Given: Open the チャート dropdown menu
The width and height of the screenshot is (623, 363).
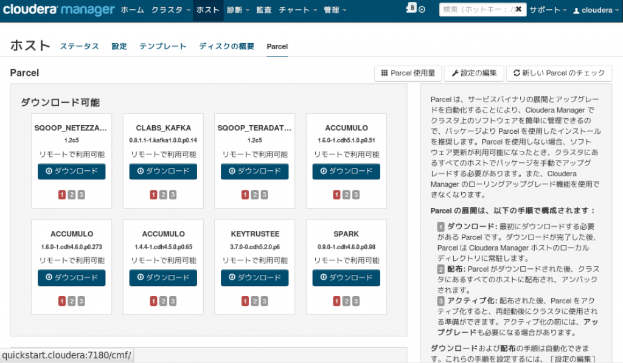Looking at the screenshot, I should pyautogui.click(x=298, y=10).
